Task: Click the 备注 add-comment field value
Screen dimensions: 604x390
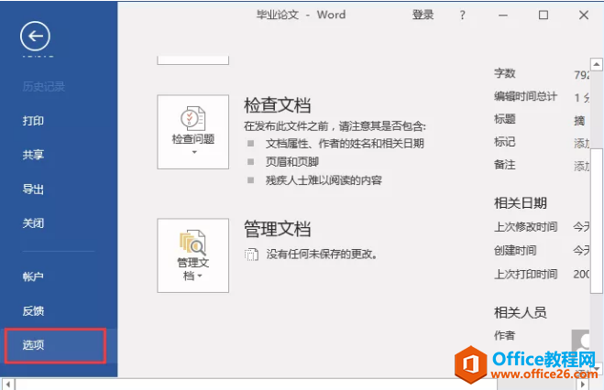Action: pyautogui.click(x=581, y=166)
